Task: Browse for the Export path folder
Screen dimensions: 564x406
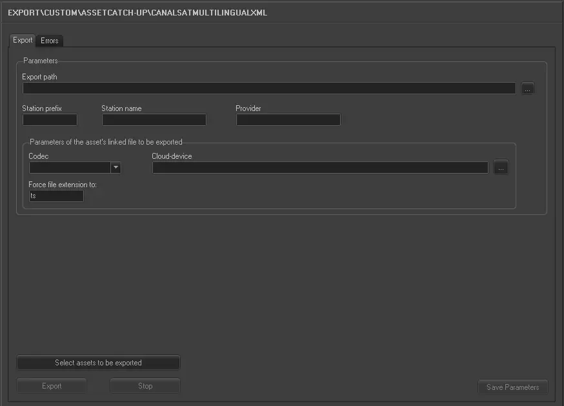Action: click(528, 89)
